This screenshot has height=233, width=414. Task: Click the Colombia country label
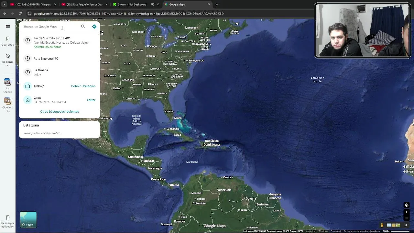click(199, 203)
